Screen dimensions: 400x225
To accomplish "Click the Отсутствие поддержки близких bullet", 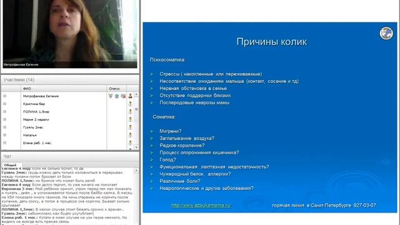I will pos(195,96).
